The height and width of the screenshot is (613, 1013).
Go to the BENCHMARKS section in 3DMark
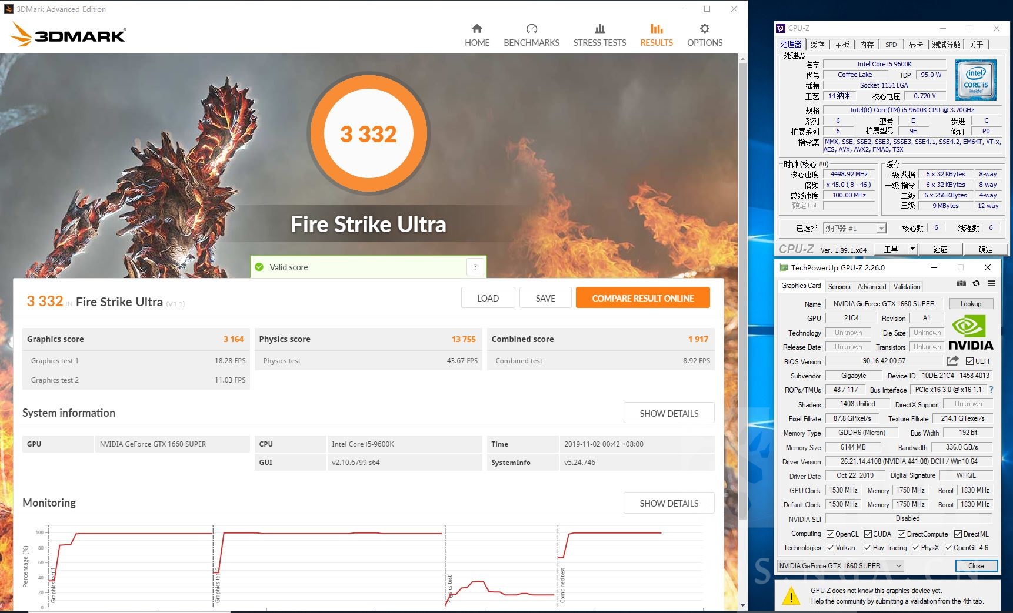531,35
